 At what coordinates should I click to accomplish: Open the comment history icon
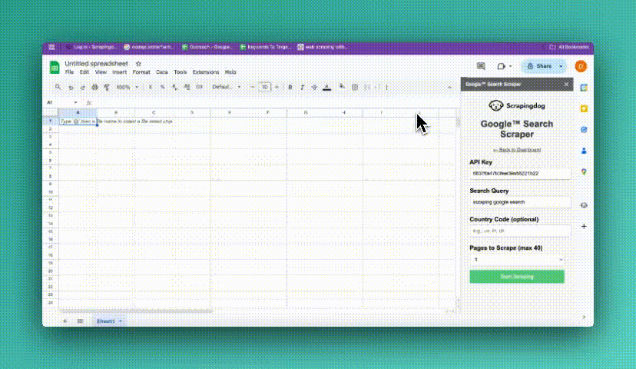[x=481, y=66]
